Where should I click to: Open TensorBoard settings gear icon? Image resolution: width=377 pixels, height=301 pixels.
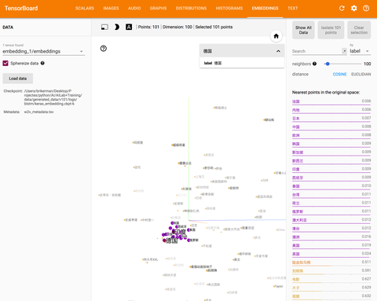354,8
